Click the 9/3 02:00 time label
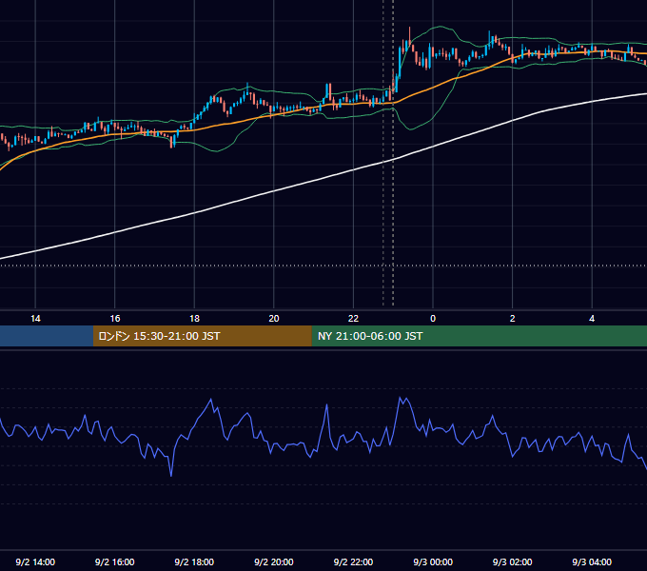The width and height of the screenshot is (647, 571). pyautogui.click(x=513, y=561)
